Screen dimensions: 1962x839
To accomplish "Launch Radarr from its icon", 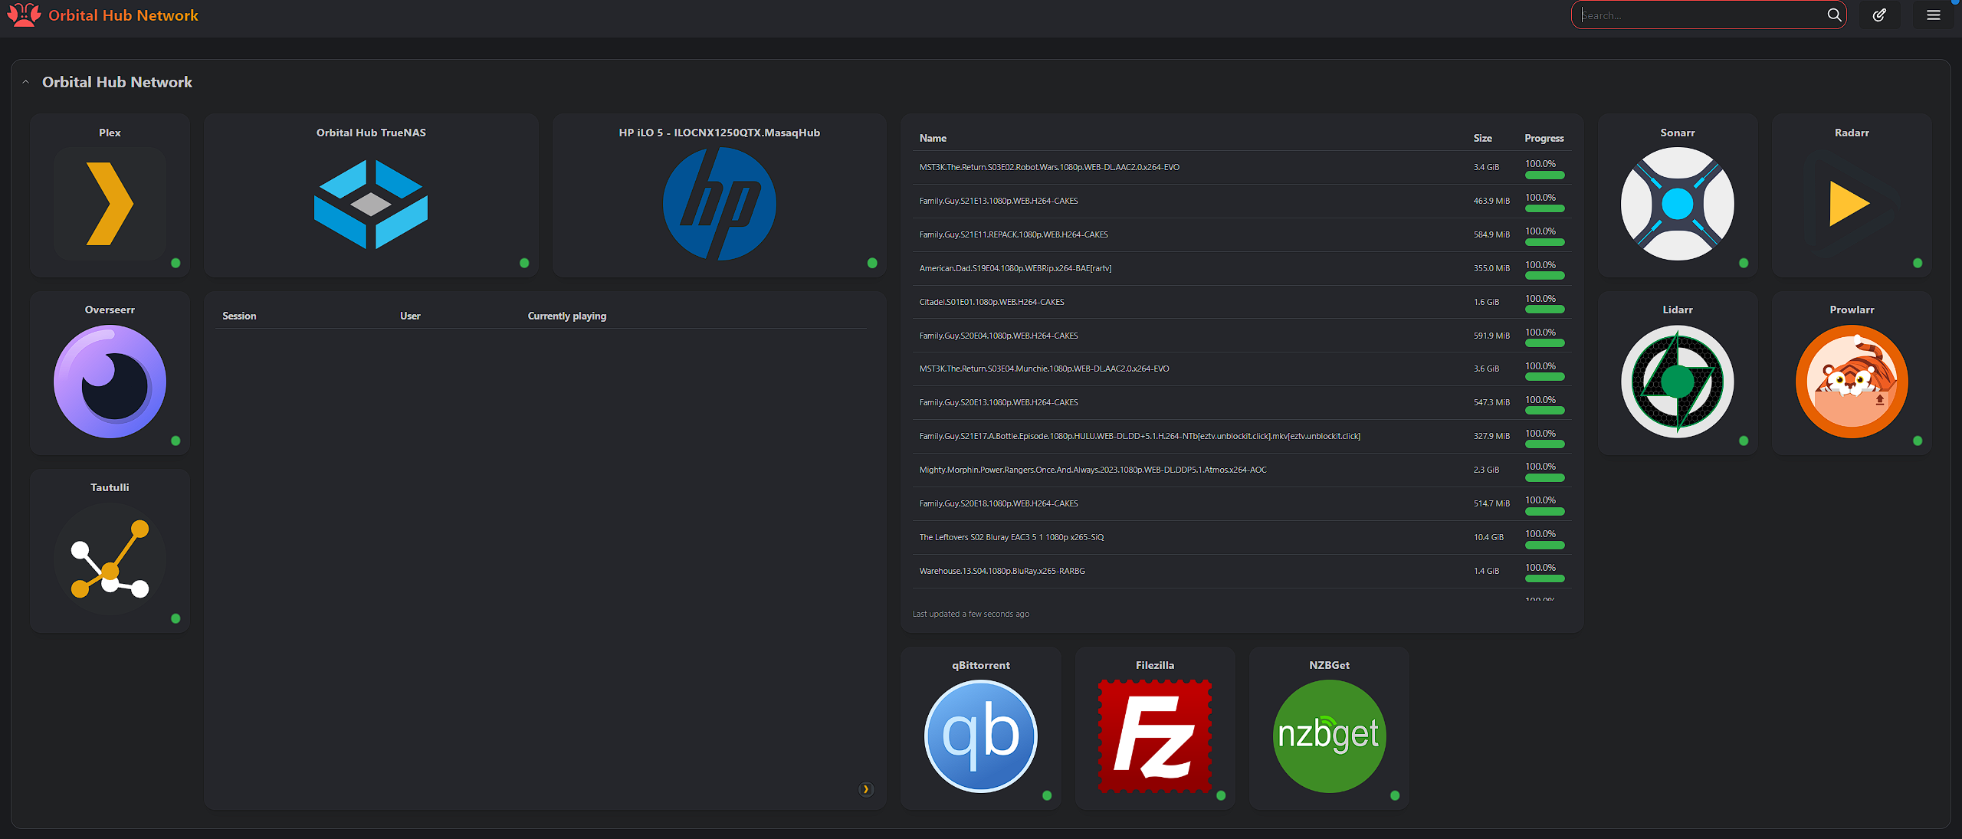I will pyautogui.click(x=1851, y=204).
